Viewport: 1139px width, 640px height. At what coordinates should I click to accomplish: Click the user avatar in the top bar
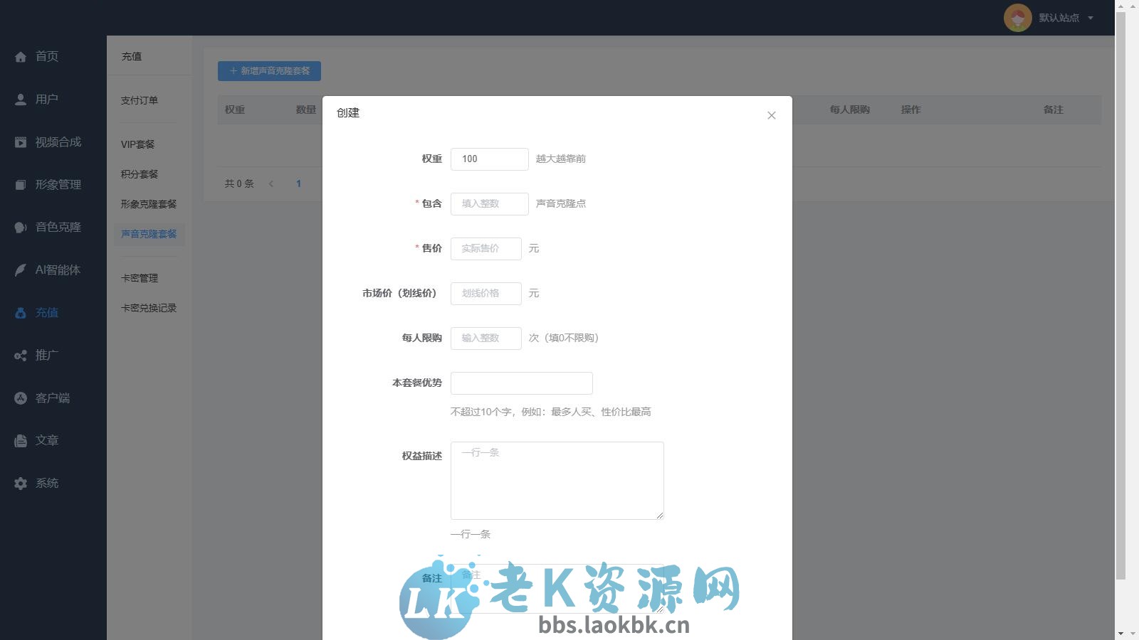[x=1018, y=18]
